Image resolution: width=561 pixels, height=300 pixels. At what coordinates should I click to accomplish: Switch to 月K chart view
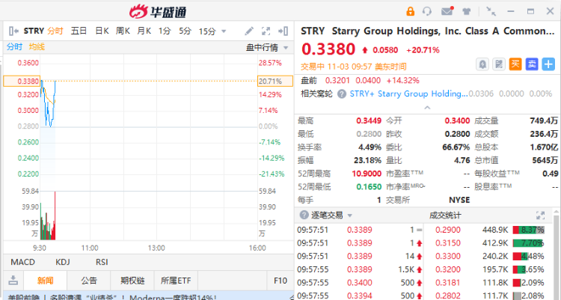click(144, 31)
